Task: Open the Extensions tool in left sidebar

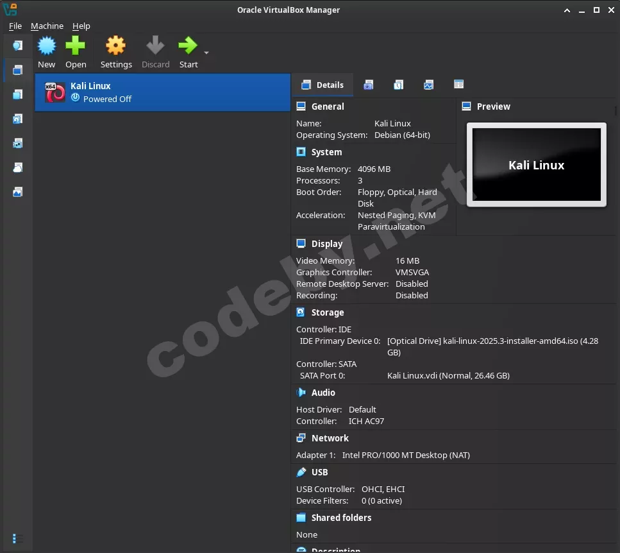Action: (x=17, y=94)
